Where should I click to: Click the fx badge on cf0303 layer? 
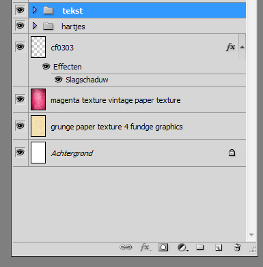coord(230,47)
